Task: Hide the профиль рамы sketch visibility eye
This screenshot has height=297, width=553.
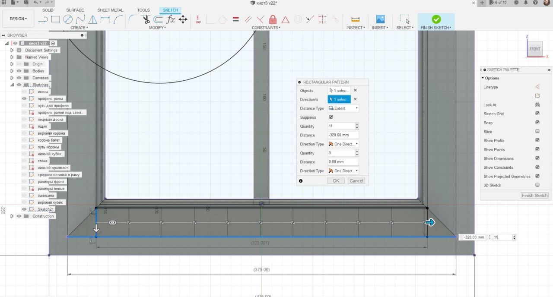Action: [25, 98]
